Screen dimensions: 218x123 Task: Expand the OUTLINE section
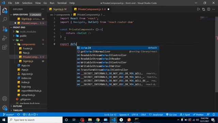tap(11, 106)
